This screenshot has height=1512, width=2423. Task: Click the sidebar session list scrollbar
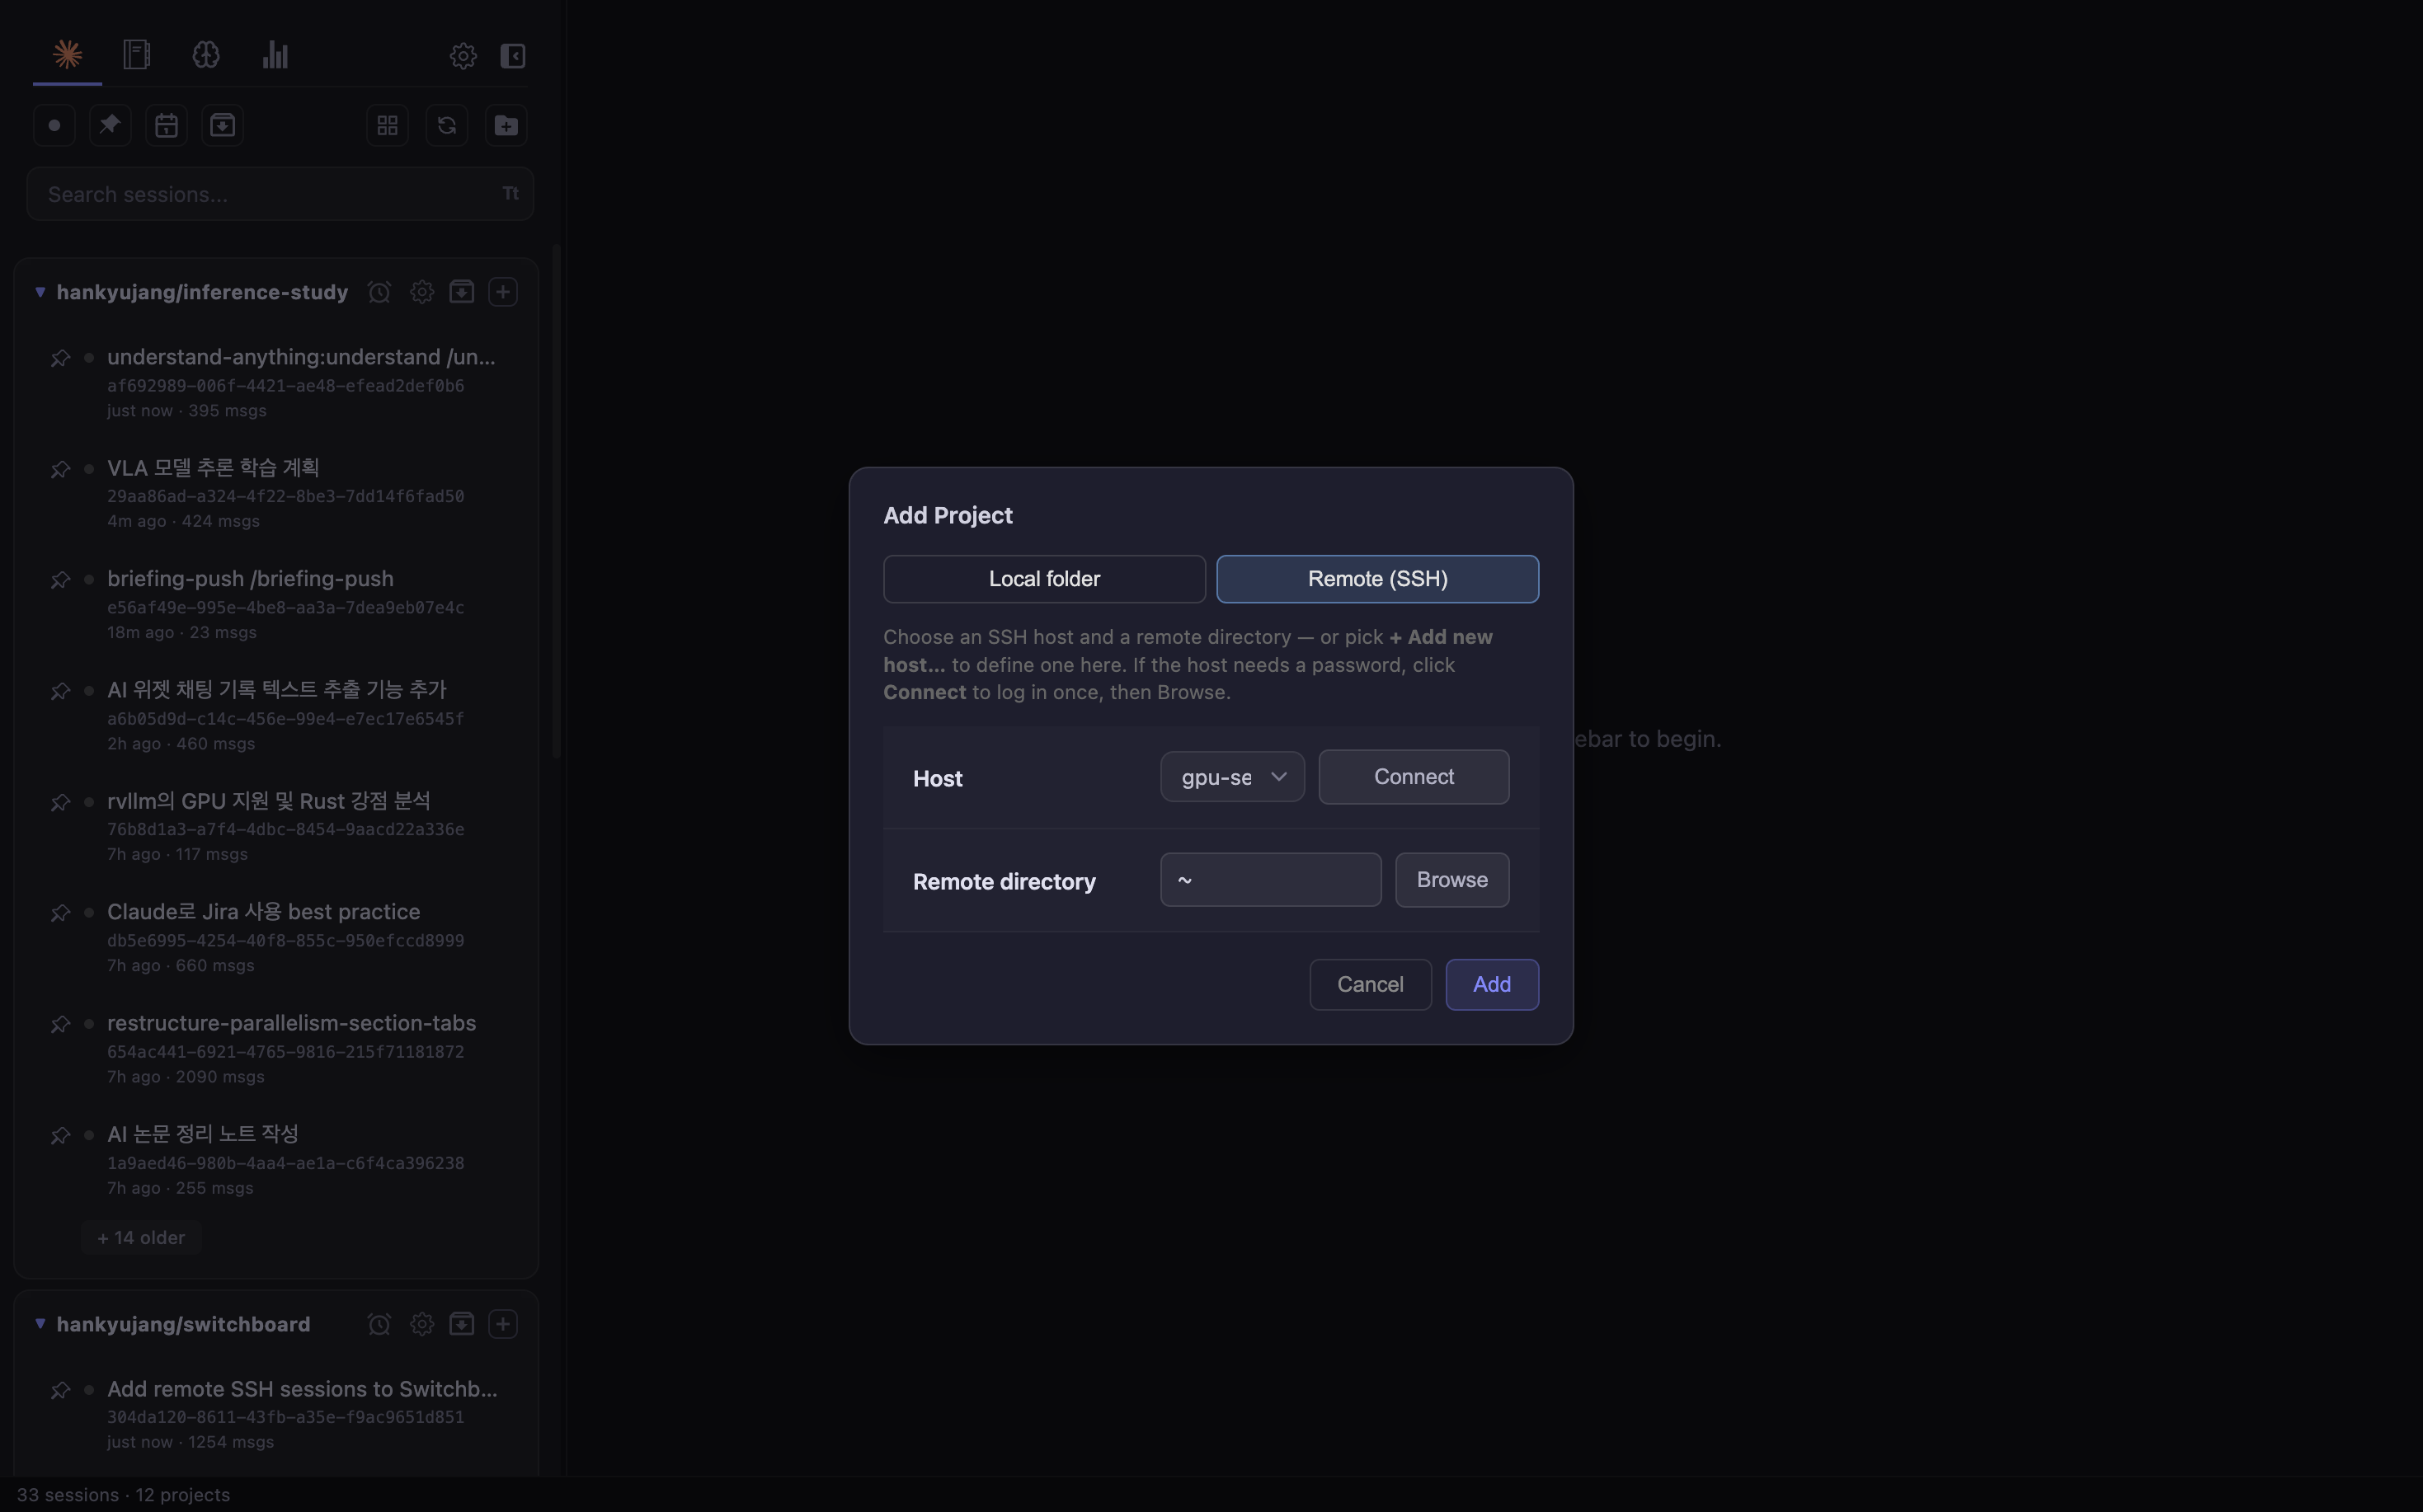coord(556,500)
